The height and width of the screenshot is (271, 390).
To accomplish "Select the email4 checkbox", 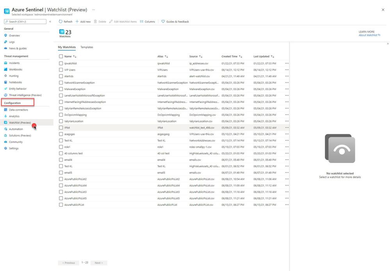I will coord(61,160).
